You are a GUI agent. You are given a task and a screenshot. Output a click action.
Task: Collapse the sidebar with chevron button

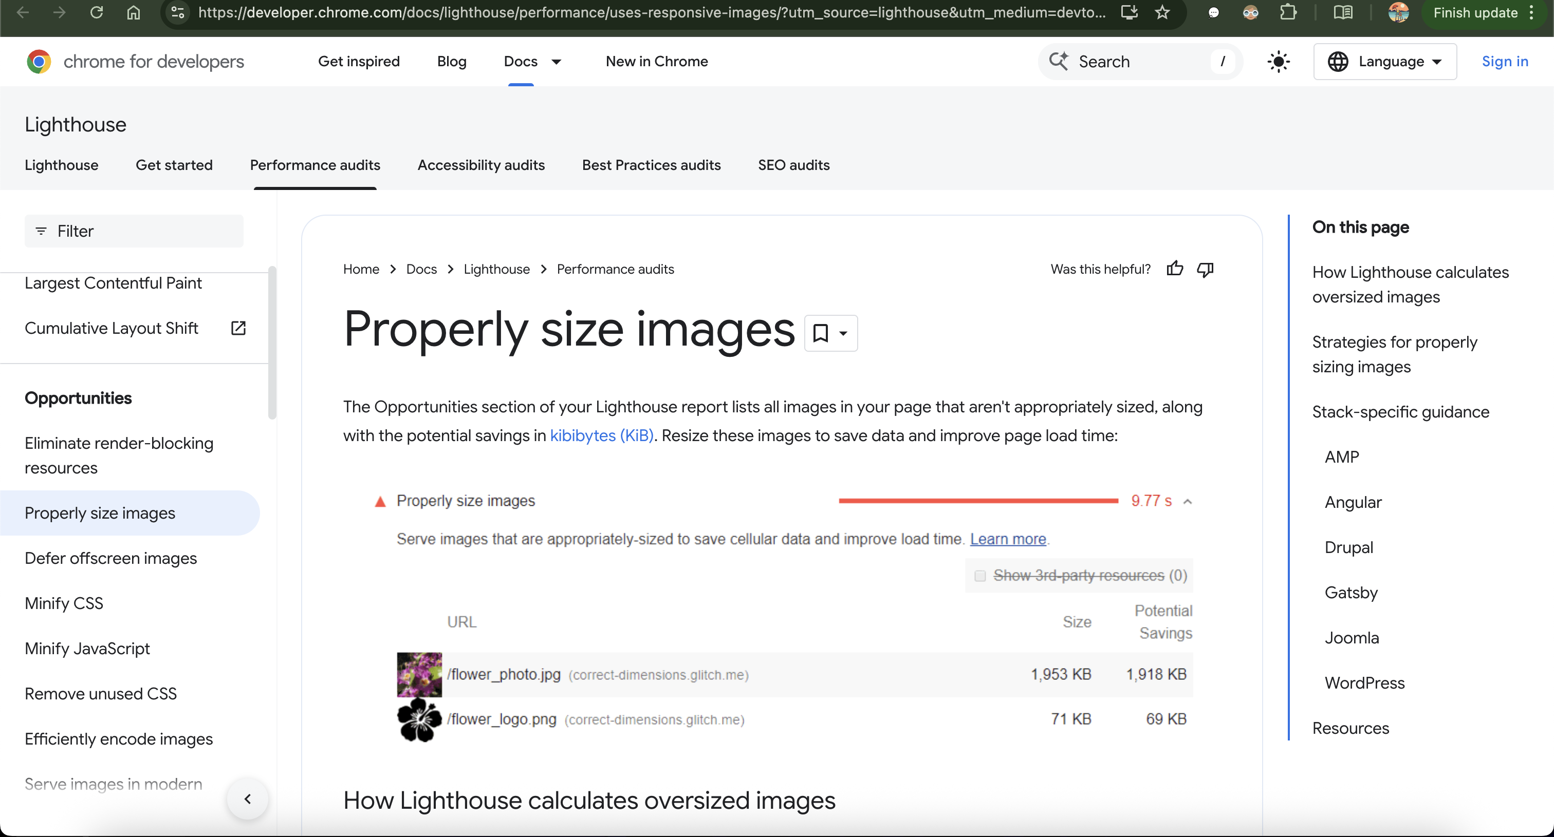tap(247, 799)
